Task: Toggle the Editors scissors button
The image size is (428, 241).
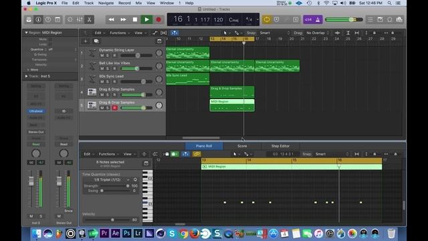Action: 89,19
